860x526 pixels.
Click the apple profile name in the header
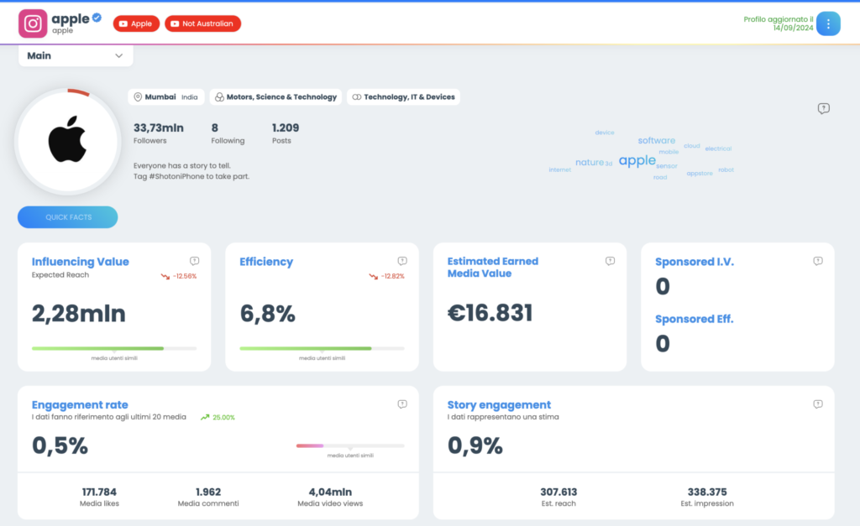[x=71, y=18]
